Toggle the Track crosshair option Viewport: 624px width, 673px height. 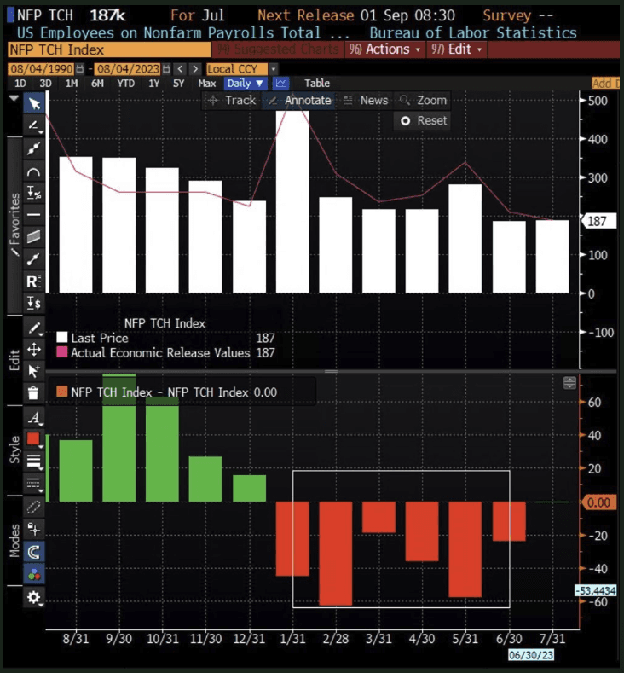click(231, 101)
